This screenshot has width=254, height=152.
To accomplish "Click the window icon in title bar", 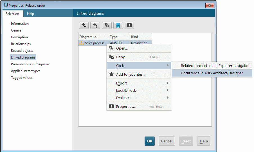I will (x=5, y=5).
